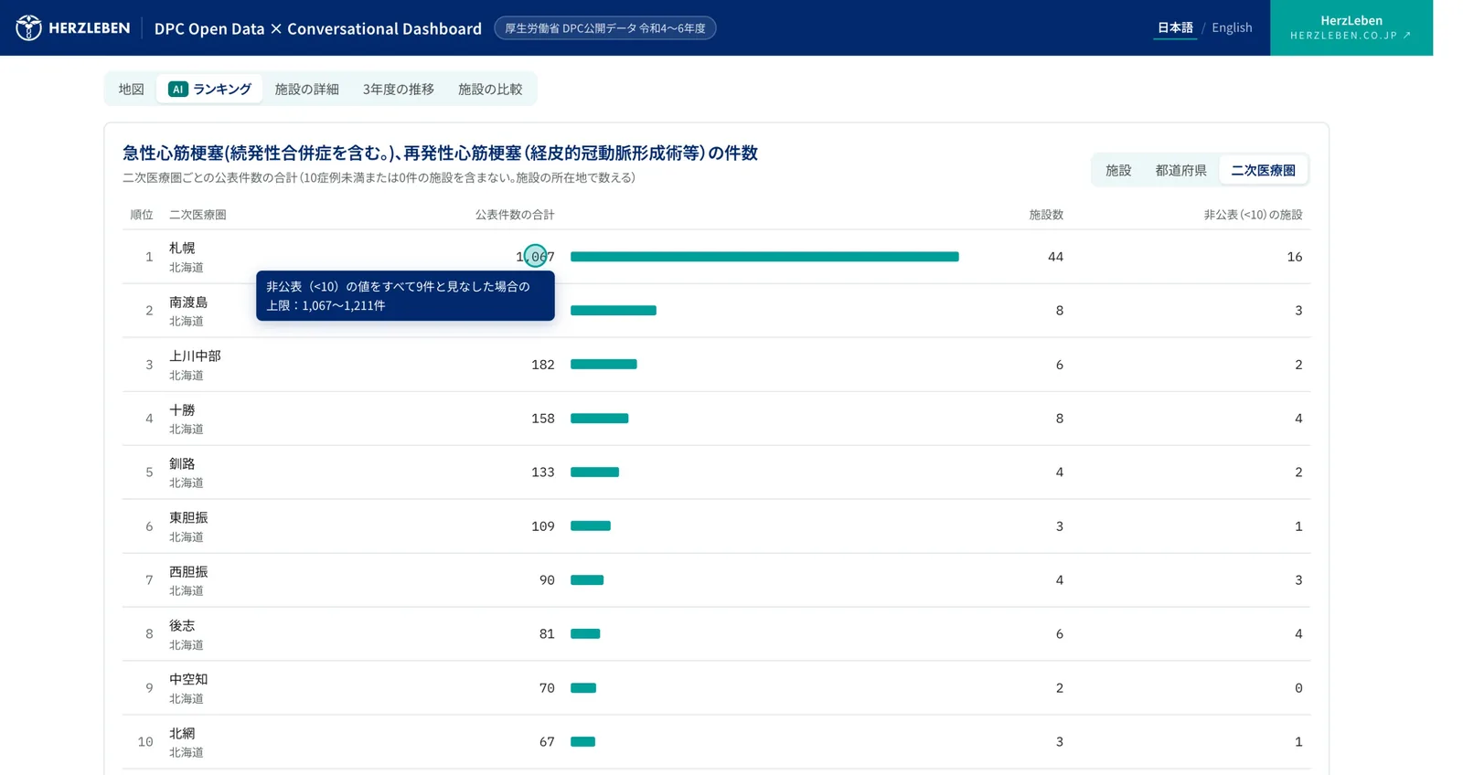The width and height of the screenshot is (1463, 775).
Task: Select the 二次医療圏 grouping option
Action: click(x=1263, y=170)
